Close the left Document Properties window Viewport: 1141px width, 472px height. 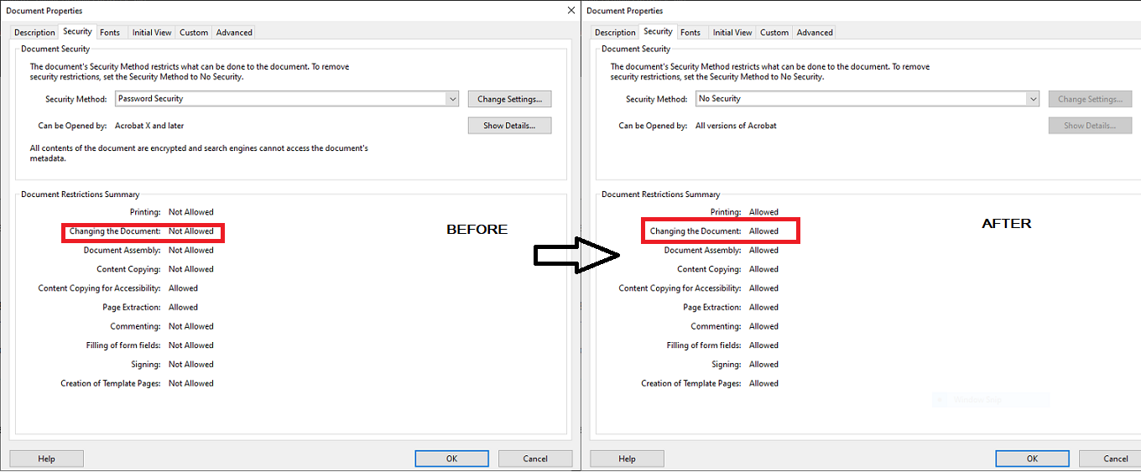tap(570, 10)
